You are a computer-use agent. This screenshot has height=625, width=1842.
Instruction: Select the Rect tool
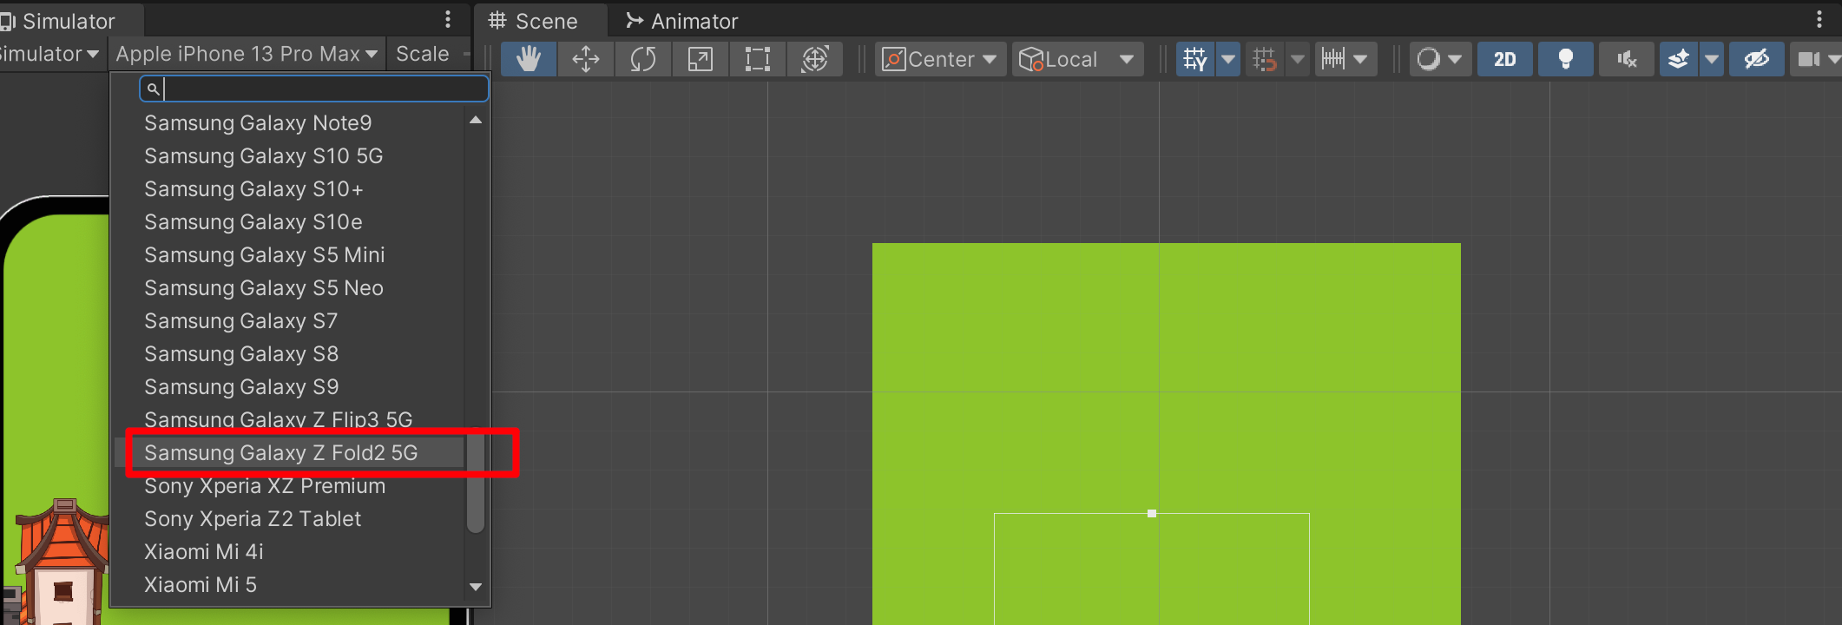(758, 59)
